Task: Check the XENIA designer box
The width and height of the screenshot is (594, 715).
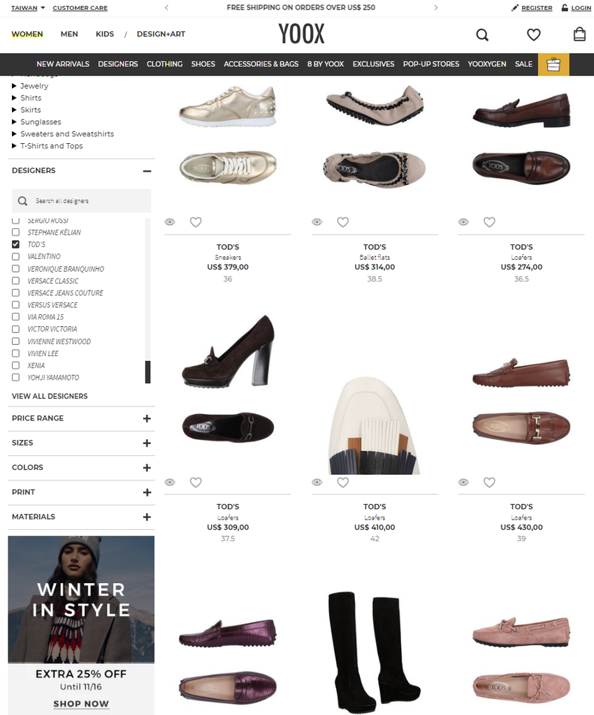Action: [15, 365]
